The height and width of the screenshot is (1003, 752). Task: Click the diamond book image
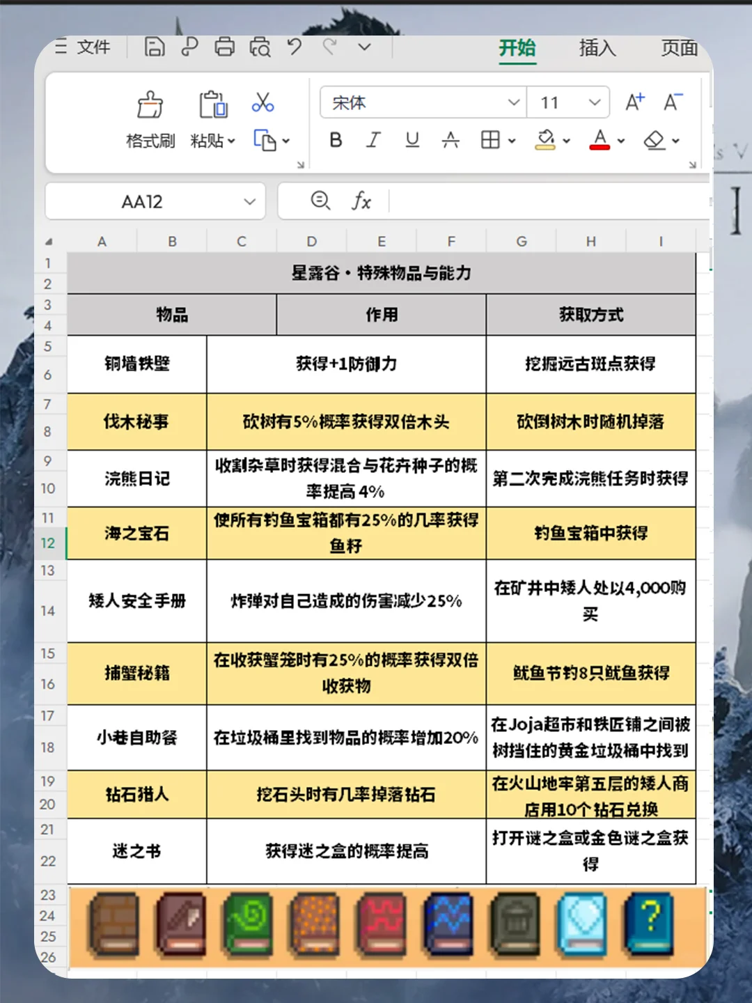click(582, 924)
